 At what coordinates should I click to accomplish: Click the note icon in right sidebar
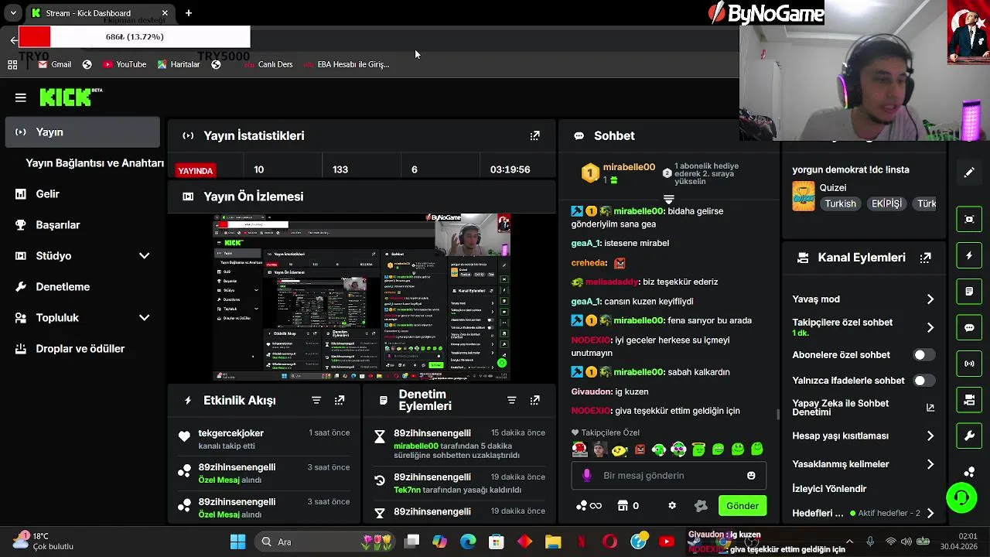[x=969, y=292]
